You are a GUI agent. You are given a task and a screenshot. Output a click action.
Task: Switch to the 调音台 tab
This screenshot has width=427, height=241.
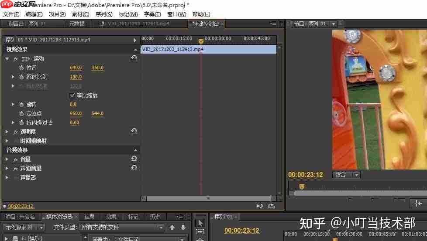[27, 24]
